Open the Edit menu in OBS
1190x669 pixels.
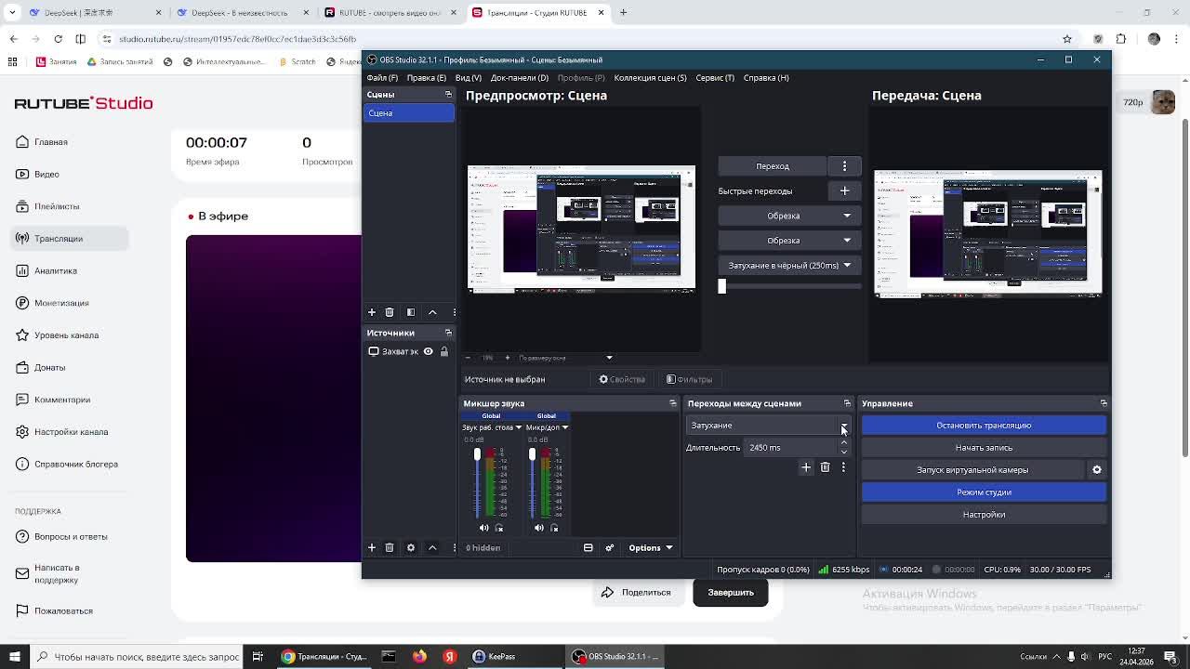[427, 78]
